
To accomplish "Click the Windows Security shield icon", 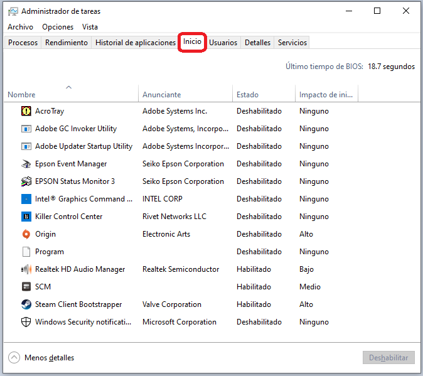I will 26,322.
